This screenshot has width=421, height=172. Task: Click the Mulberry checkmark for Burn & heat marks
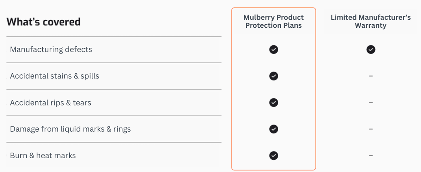[274, 156]
